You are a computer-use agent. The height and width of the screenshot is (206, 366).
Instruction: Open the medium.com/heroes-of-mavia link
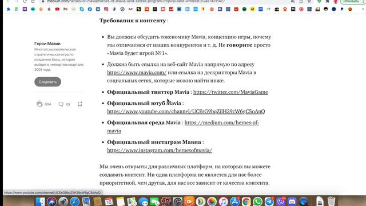point(221,122)
